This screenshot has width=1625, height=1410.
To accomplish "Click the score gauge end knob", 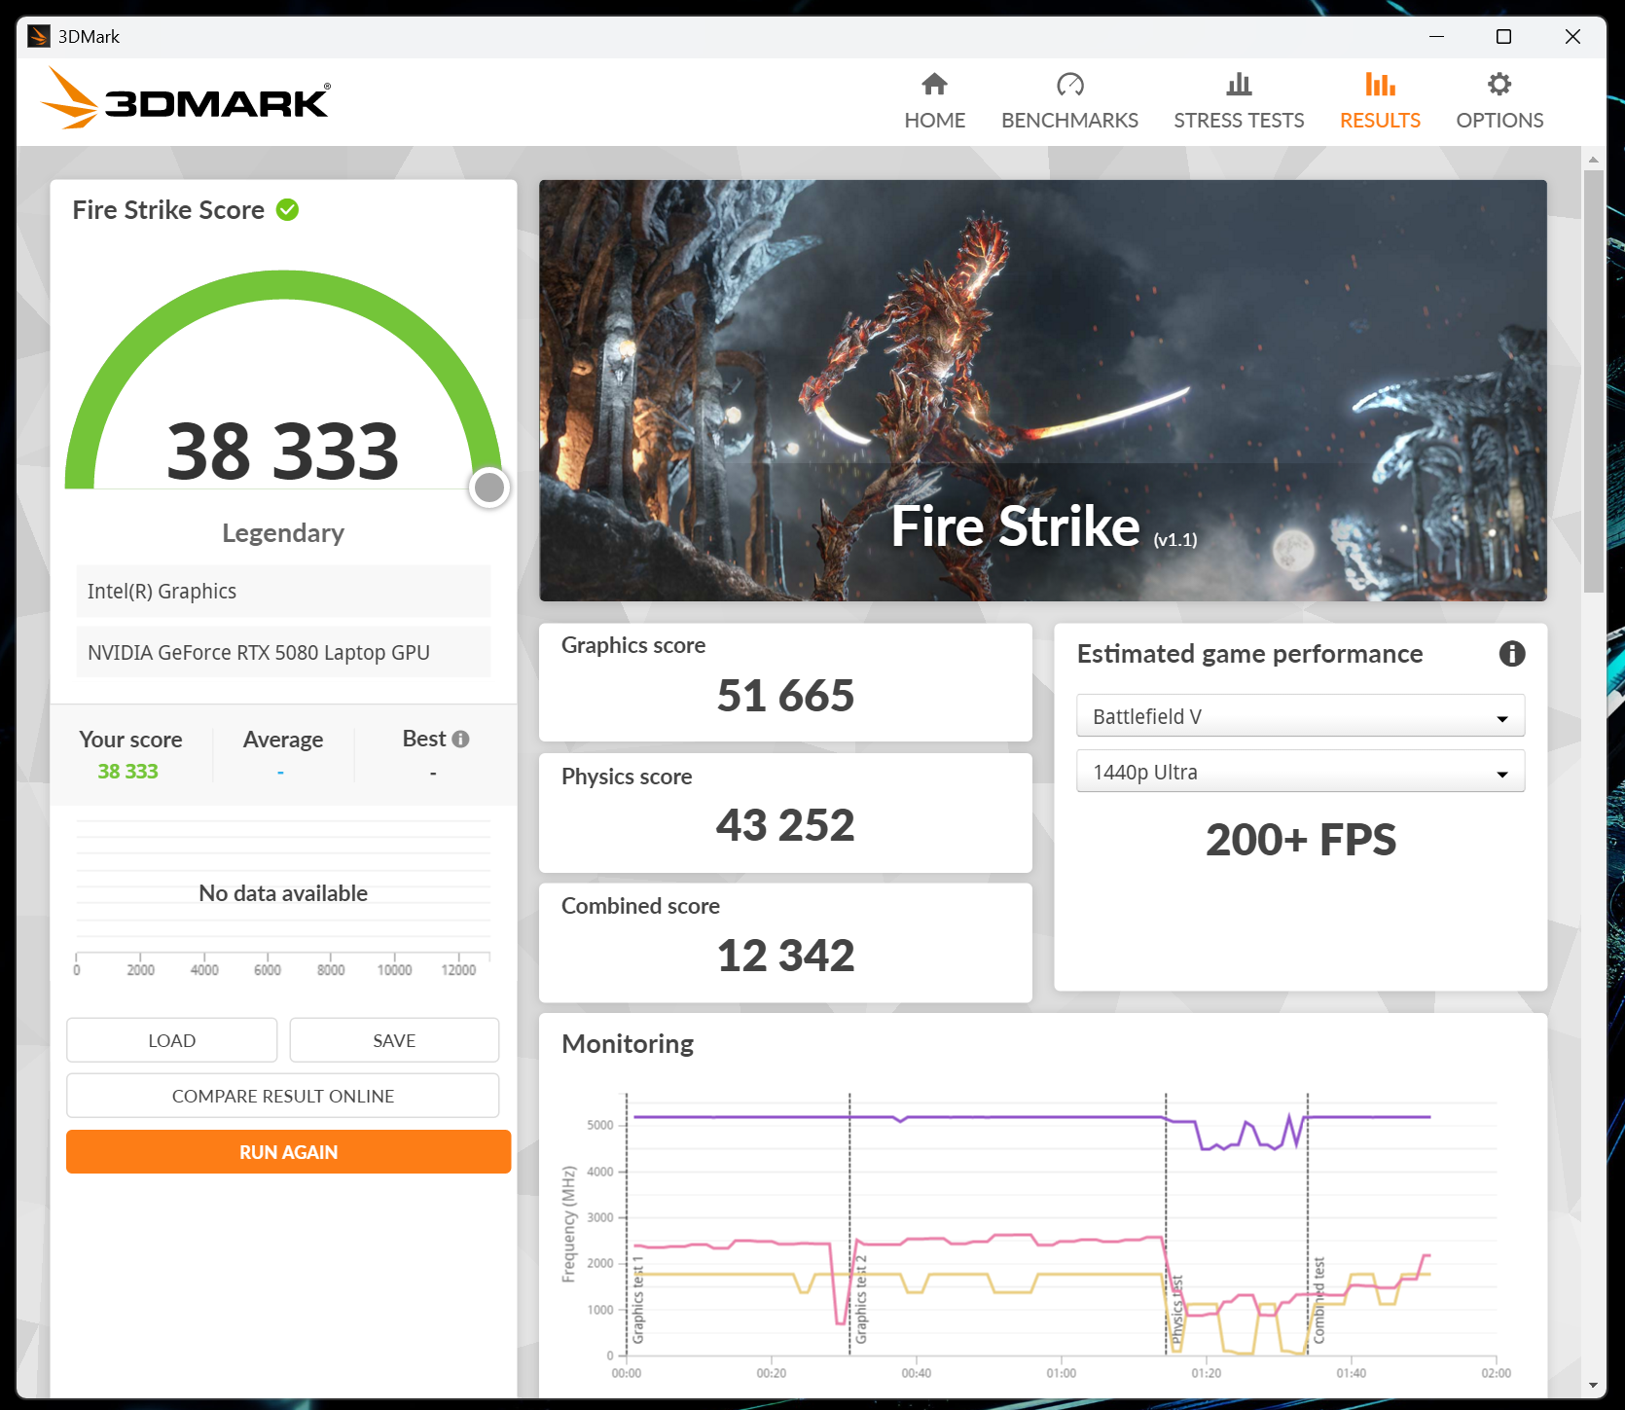I will [x=489, y=488].
